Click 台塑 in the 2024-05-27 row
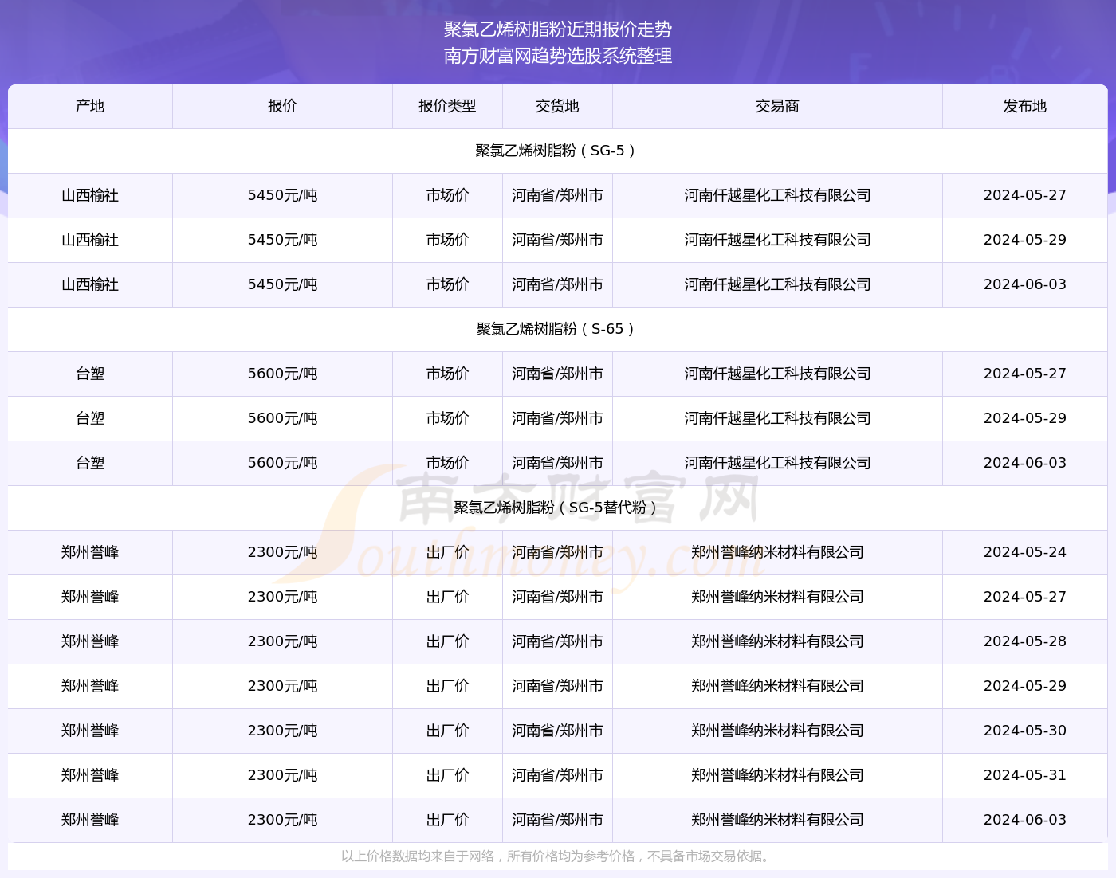Viewport: 1116px width, 878px height. point(90,374)
